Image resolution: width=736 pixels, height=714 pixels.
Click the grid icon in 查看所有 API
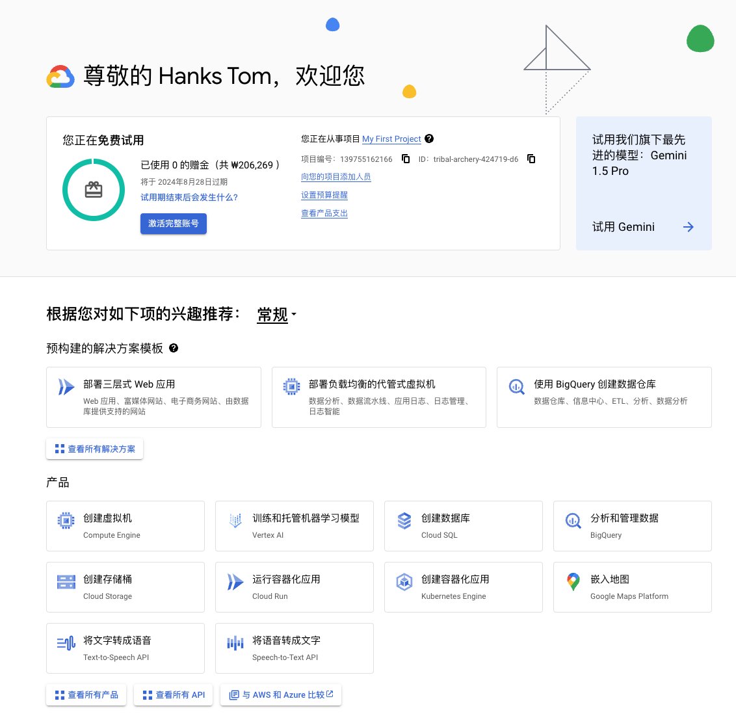tap(148, 694)
